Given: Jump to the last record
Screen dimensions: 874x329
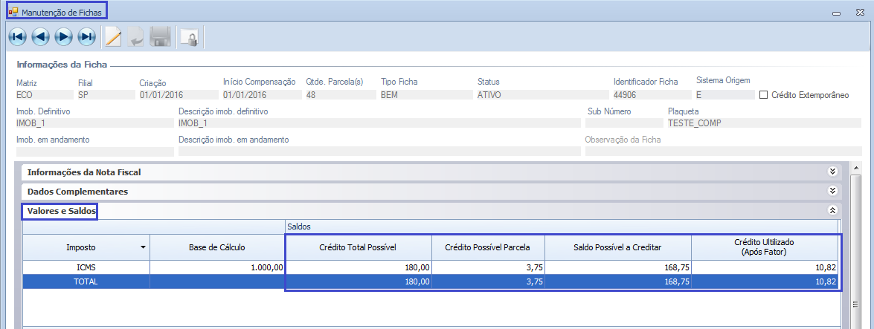Looking at the screenshot, I should [87, 36].
